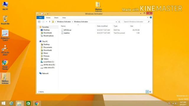Open Downloads under Favorites
Screen dimensions: 189x106
[48, 33]
